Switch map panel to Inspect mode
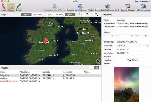The height and width of the screenshot is (102, 151). [x=26, y=15]
